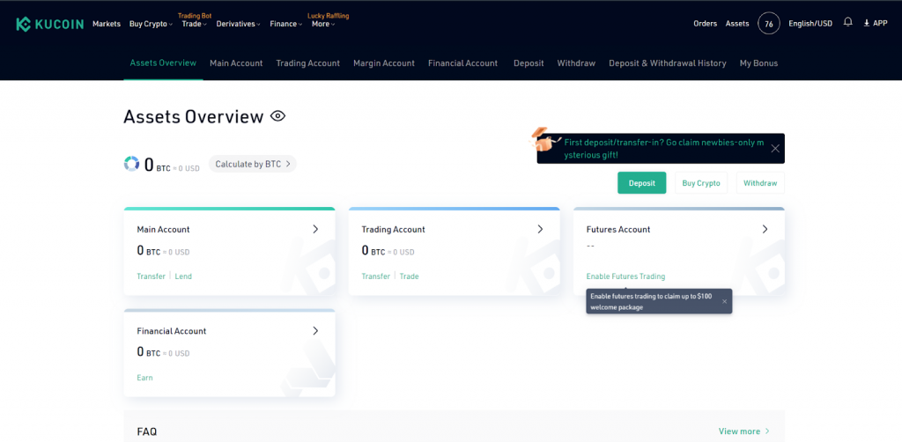The height and width of the screenshot is (442, 902).
Task: Click the Futures Account card title
Action: pos(617,229)
